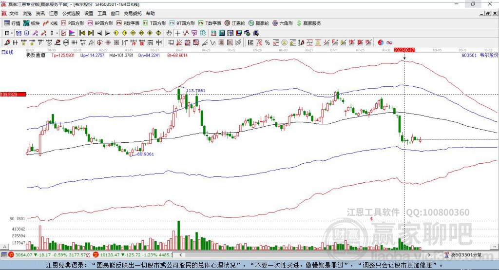Open the 交易委托 menu
The height and width of the screenshot is (270, 499).
pos(133,13)
